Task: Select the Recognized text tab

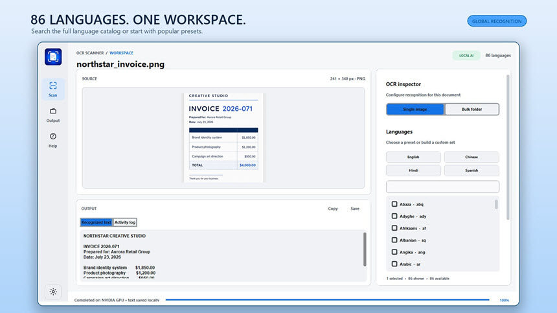Action: click(97, 222)
